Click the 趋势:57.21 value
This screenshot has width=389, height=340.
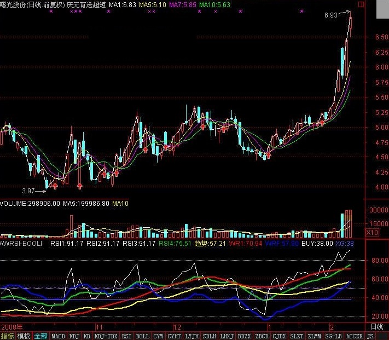coord(210,244)
